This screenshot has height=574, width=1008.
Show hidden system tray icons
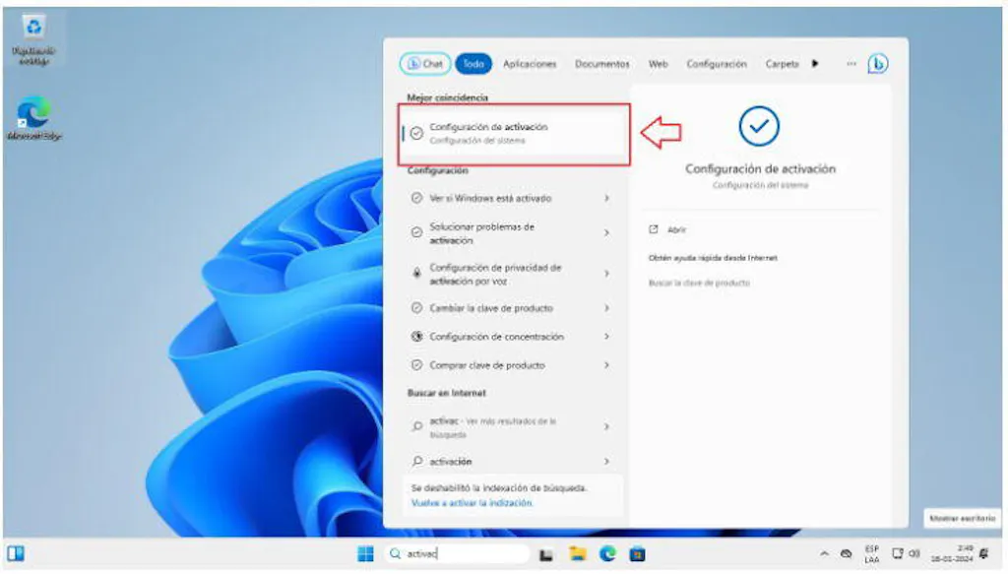[824, 554]
